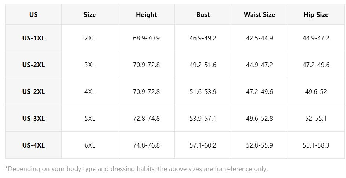Select hip value 49.6-52

[316, 92]
